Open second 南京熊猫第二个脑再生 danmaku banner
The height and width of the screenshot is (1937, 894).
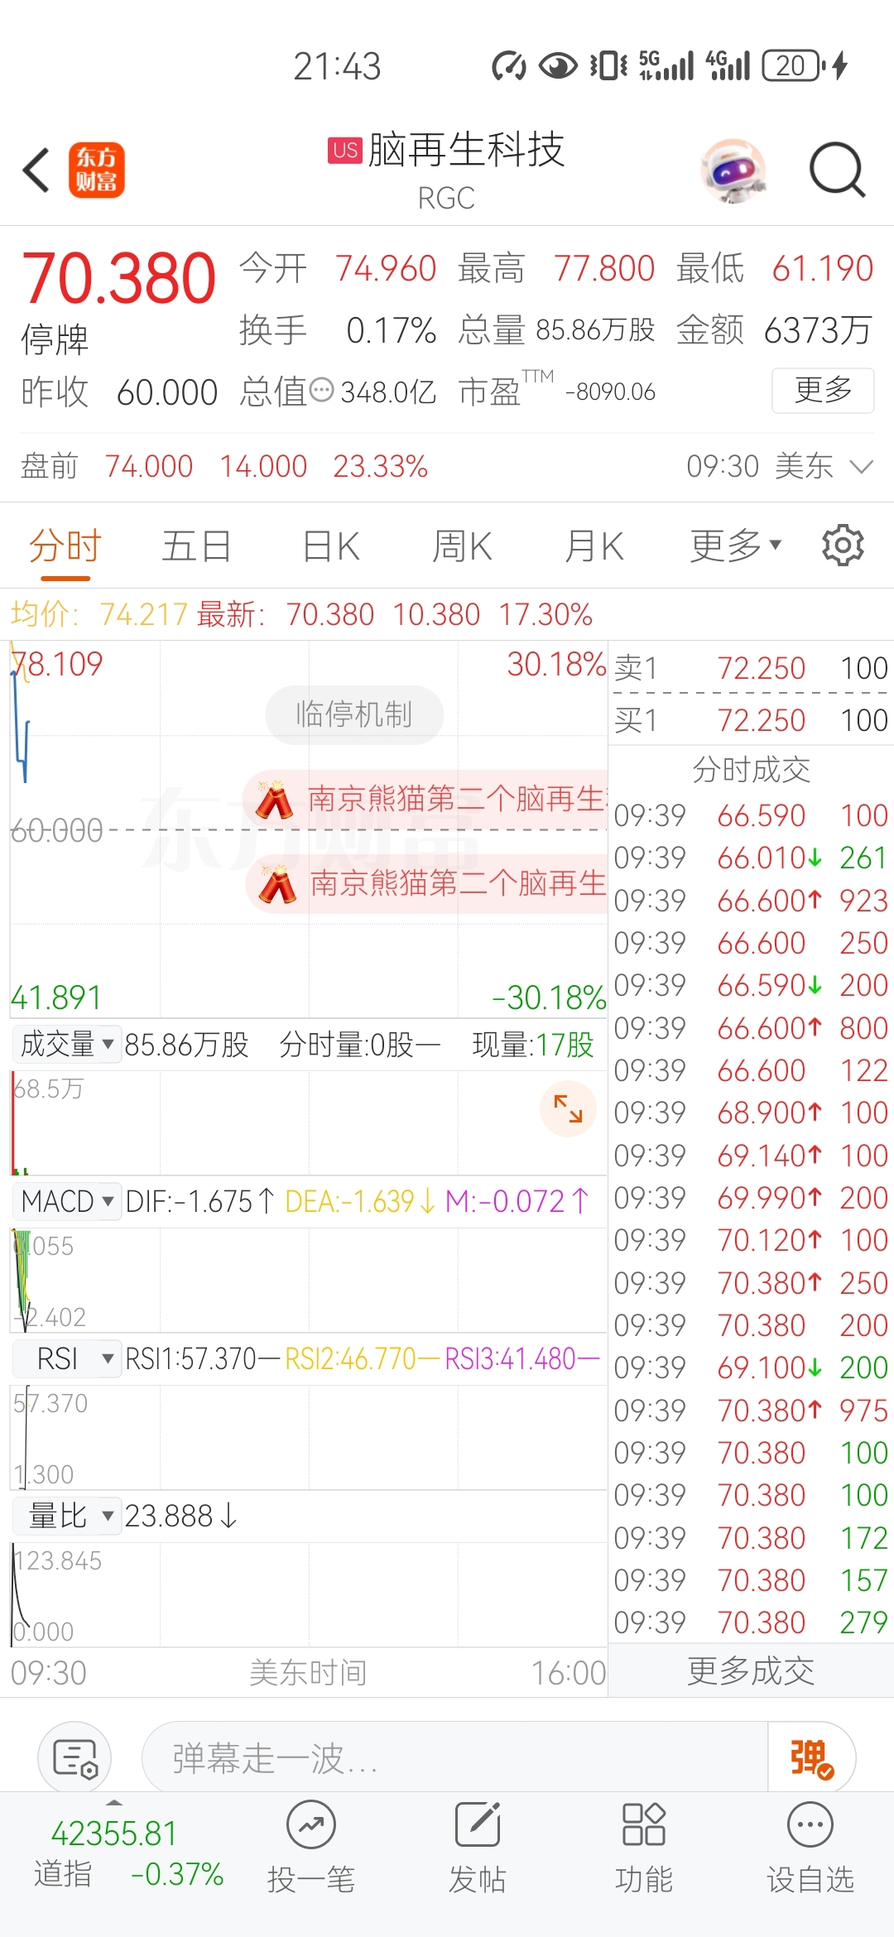pos(428,884)
